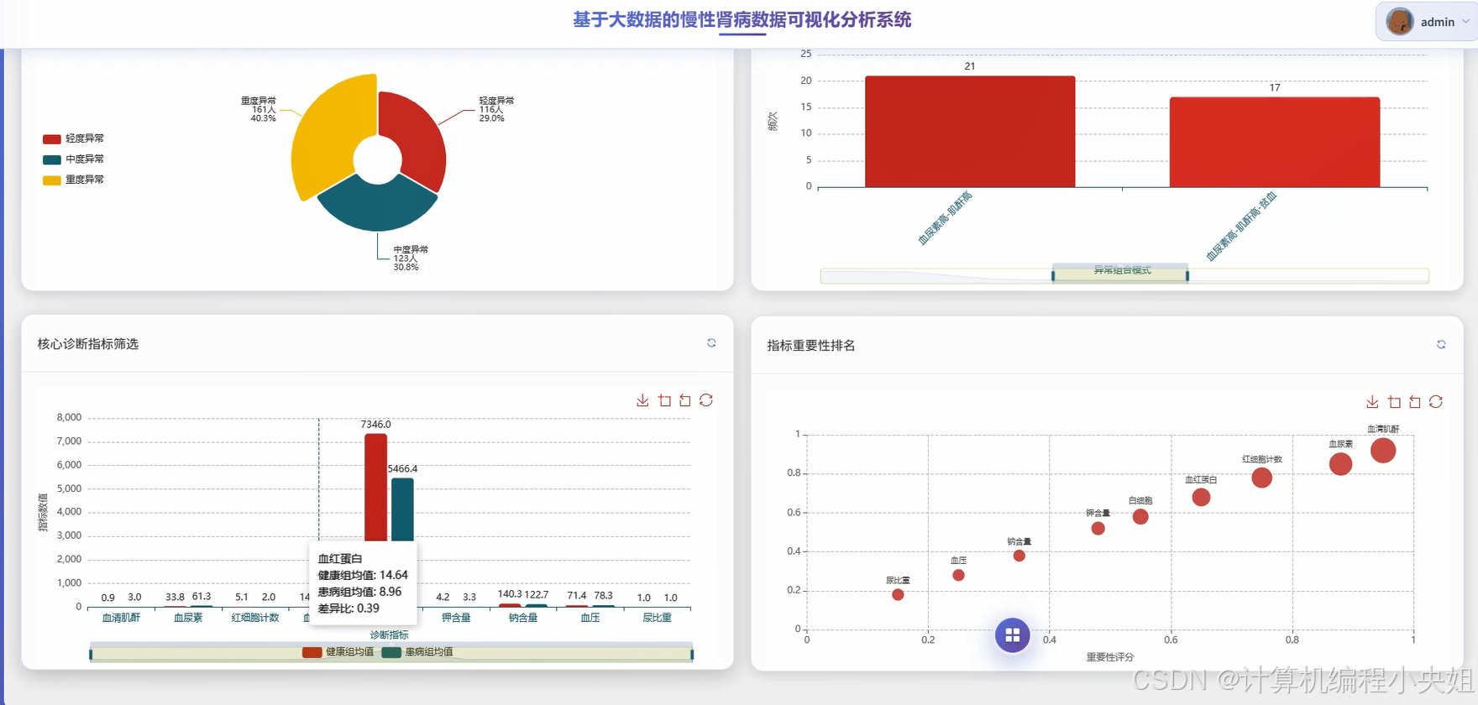Viewport: 1478px width, 705px height.
Task: Toggle 患病组均值 legend series
Action: [417, 652]
